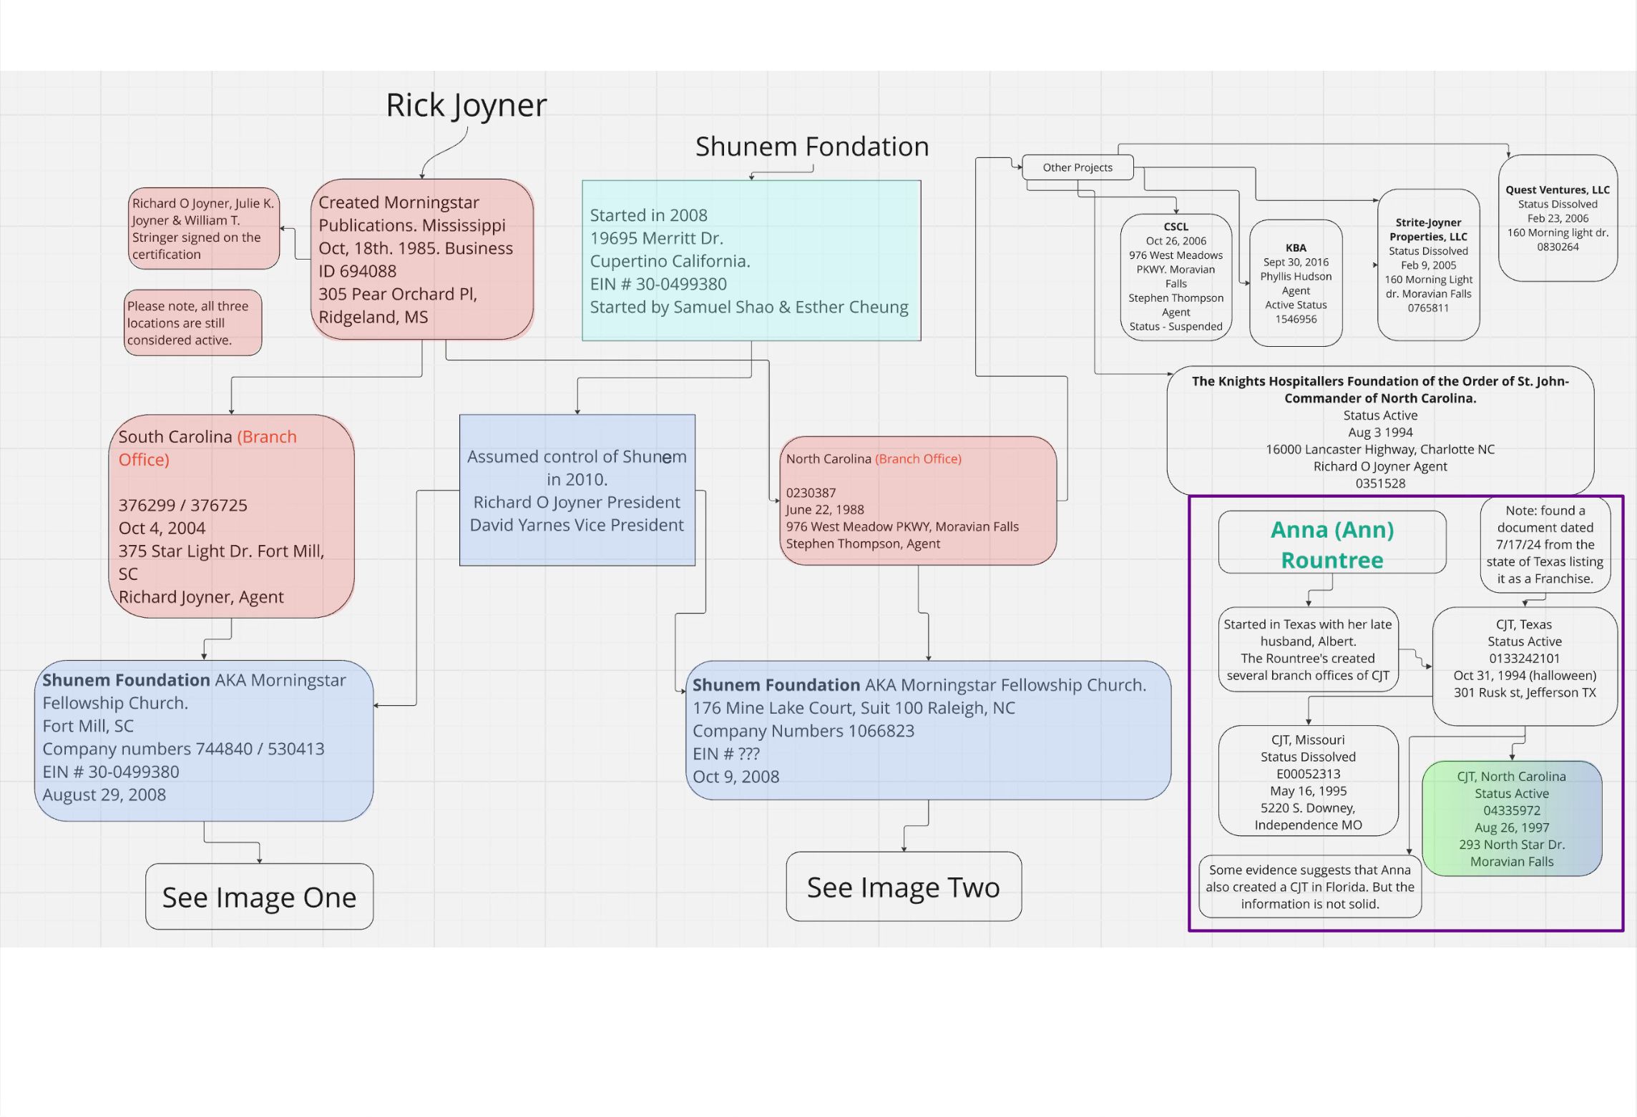Click the CJT, Missouri Status Dissolved box

coord(1307,782)
